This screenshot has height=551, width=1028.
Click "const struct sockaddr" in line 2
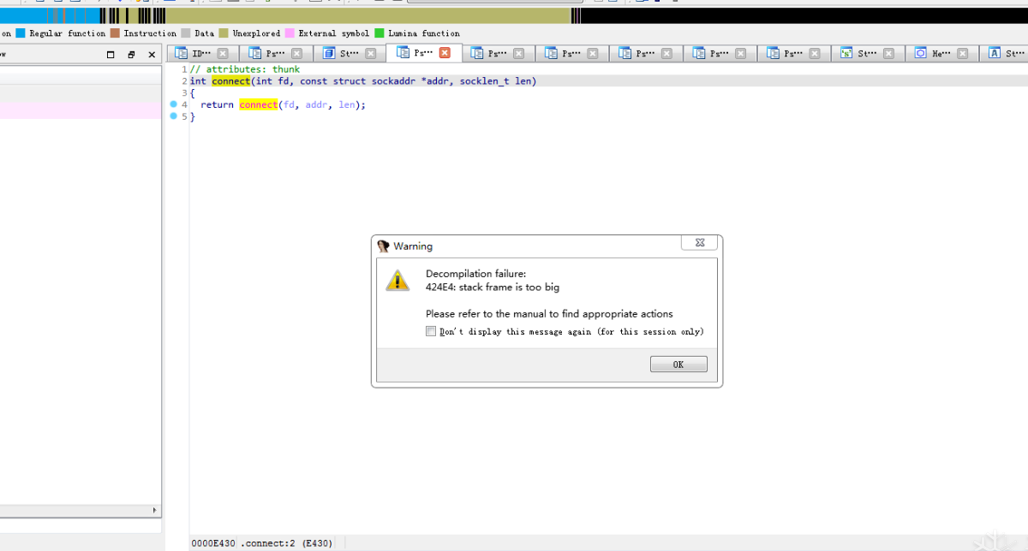[x=357, y=81]
